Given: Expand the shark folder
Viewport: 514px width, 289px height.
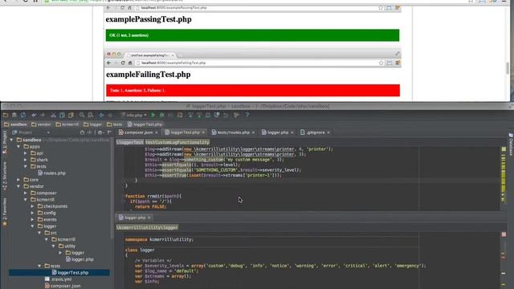Looking at the screenshot, I should tap(26, 160).
